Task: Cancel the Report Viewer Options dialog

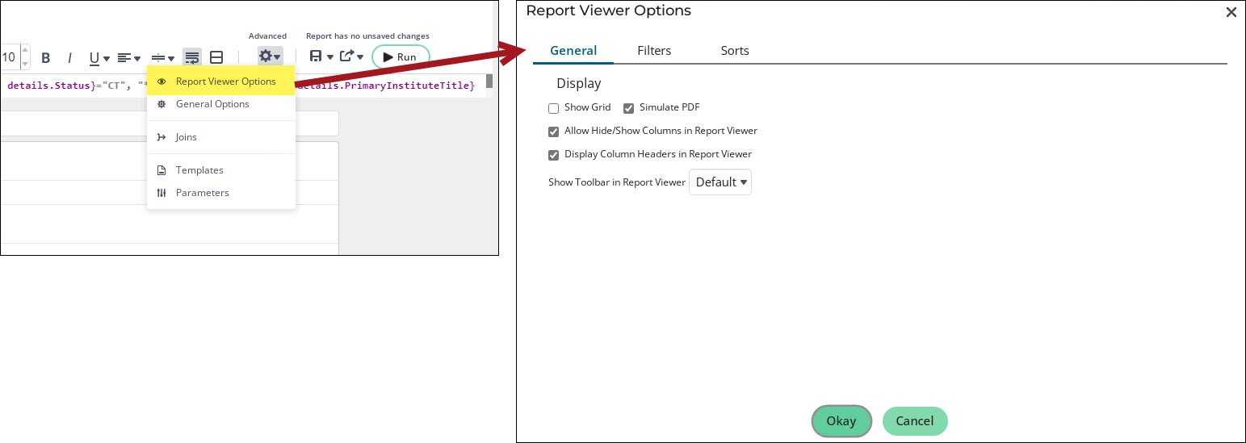Action: 915,421
